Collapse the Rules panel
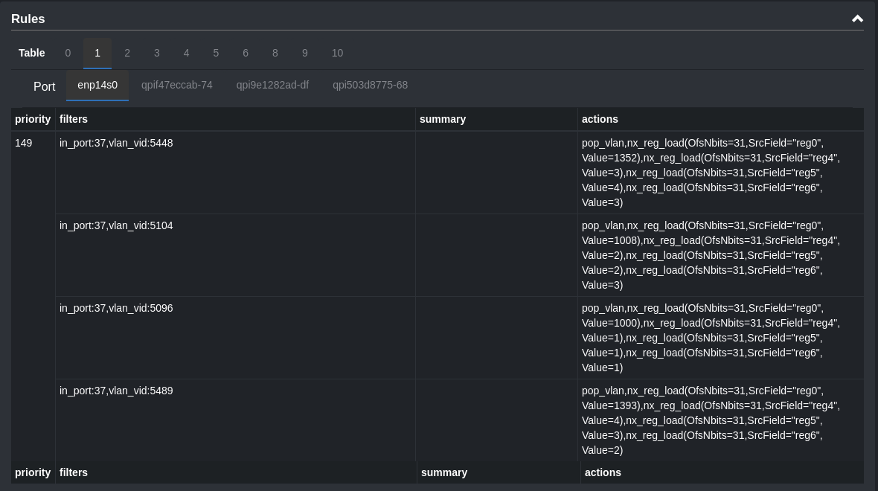 [x=857, y=19]
